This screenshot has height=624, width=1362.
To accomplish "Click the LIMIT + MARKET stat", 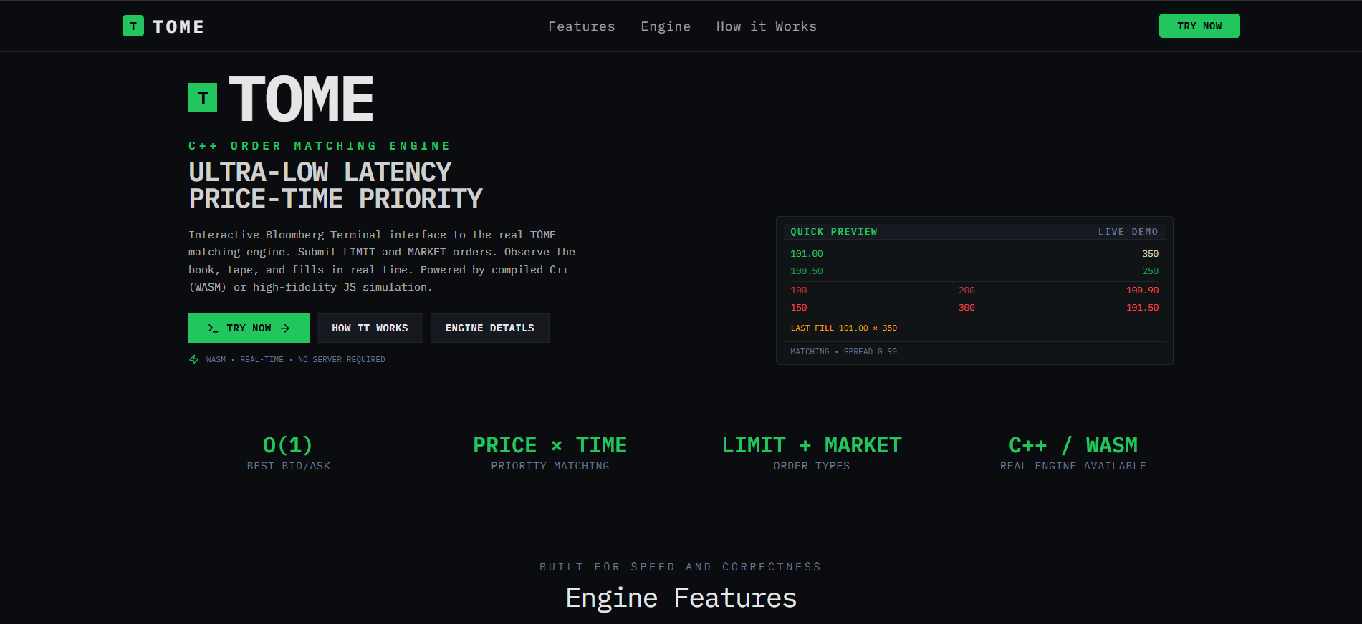I will click(x=812, y=445).
